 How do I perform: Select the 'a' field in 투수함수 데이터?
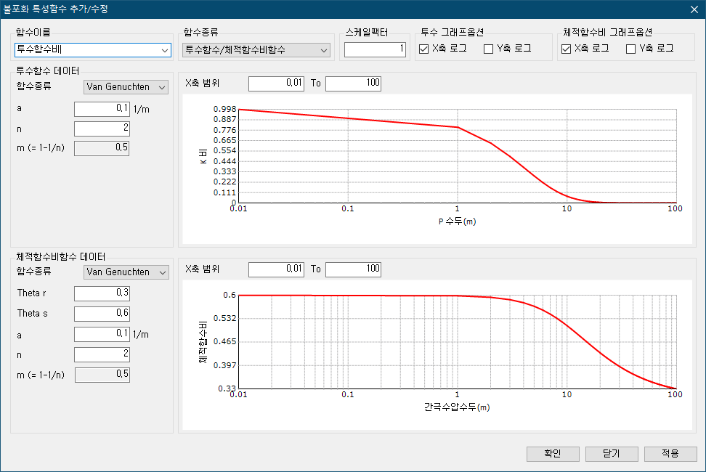point(102,109)
